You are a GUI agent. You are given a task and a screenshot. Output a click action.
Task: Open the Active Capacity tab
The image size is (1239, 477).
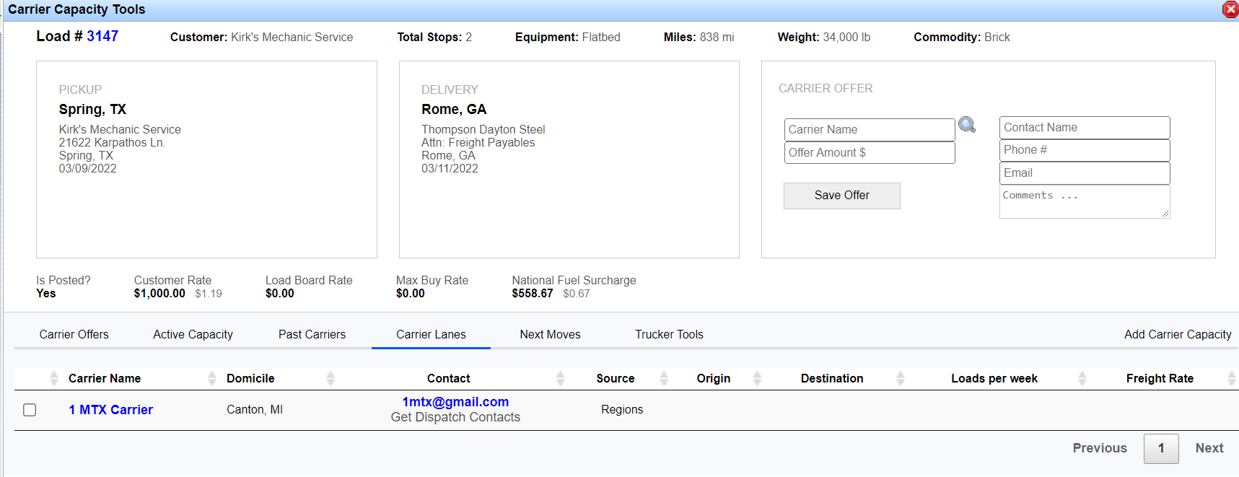193,334
